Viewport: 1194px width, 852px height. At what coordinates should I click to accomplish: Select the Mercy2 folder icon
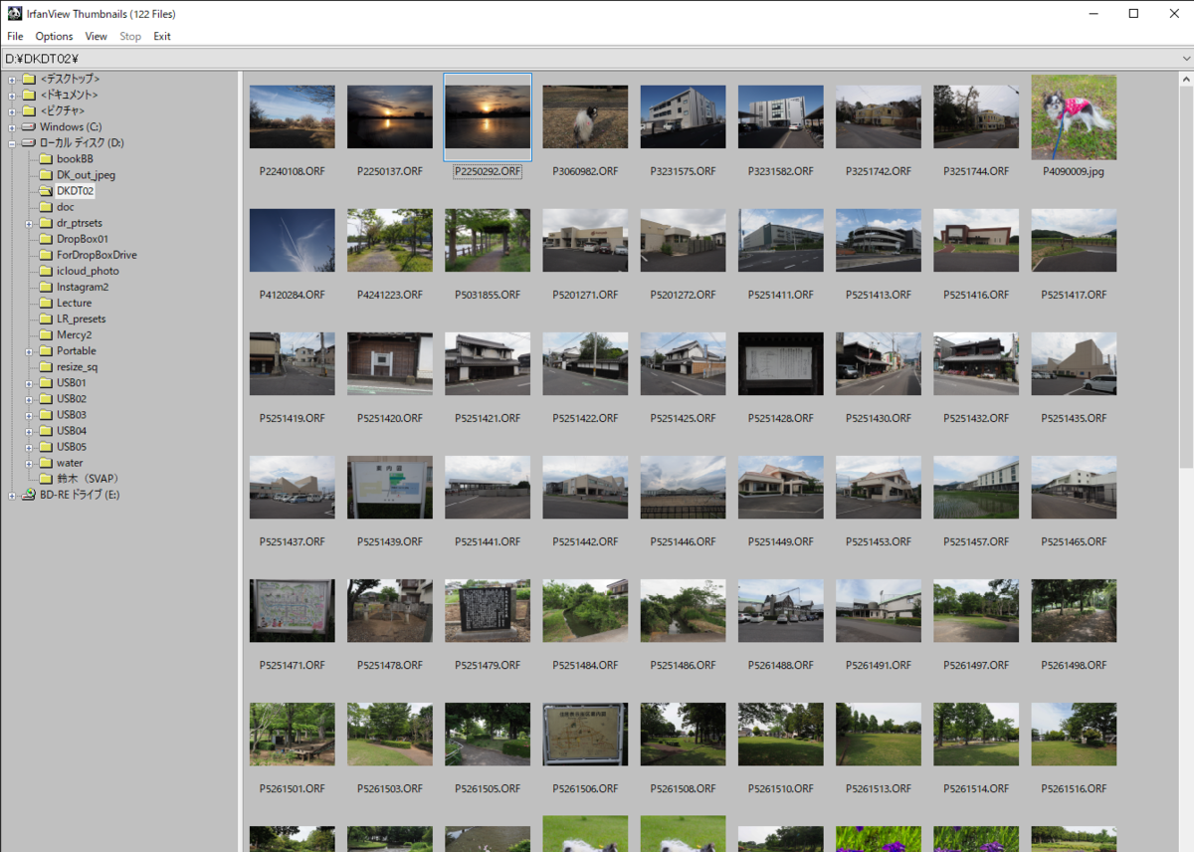(46, 334)
